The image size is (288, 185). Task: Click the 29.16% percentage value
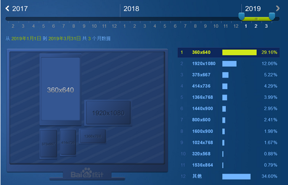tap(269, 52)
